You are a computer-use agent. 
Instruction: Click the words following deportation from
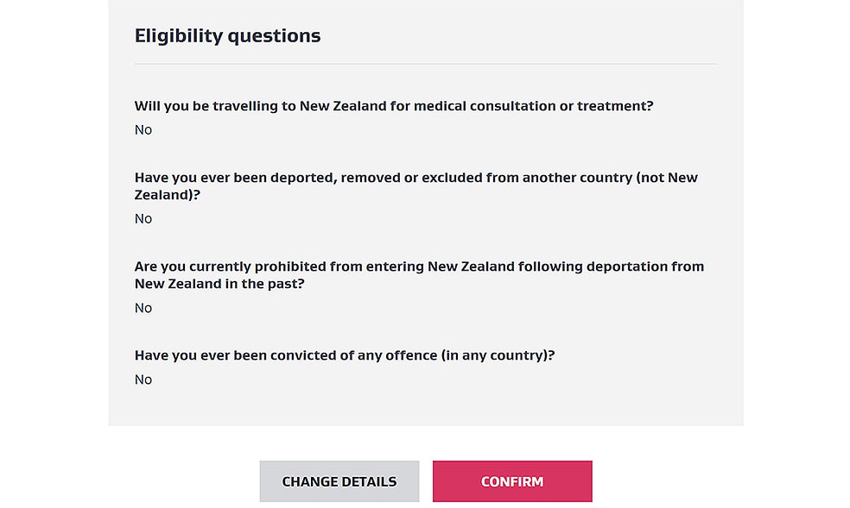click(x=612, y=267)
